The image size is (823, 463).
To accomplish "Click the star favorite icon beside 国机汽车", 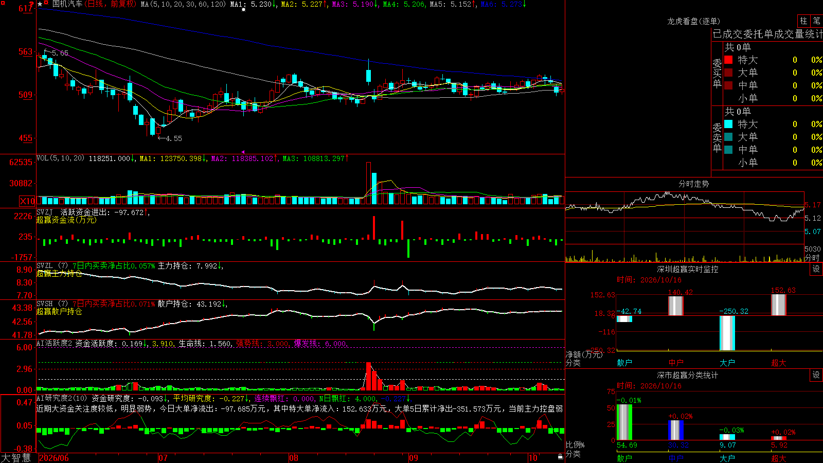I will tap(40, 4).
